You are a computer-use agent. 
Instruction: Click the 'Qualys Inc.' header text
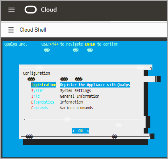click(16, 44)
